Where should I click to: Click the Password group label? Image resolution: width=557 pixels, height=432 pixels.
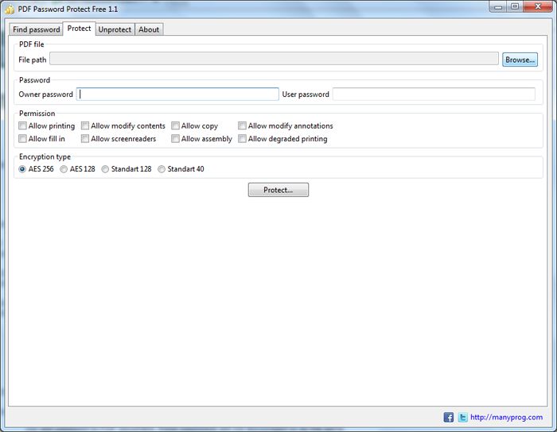coord(34,80)
